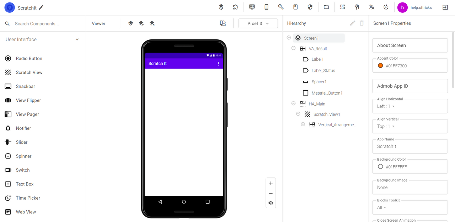Click the Admob App ID property
Screen dimensions: 455x222
tap(410, 86)
